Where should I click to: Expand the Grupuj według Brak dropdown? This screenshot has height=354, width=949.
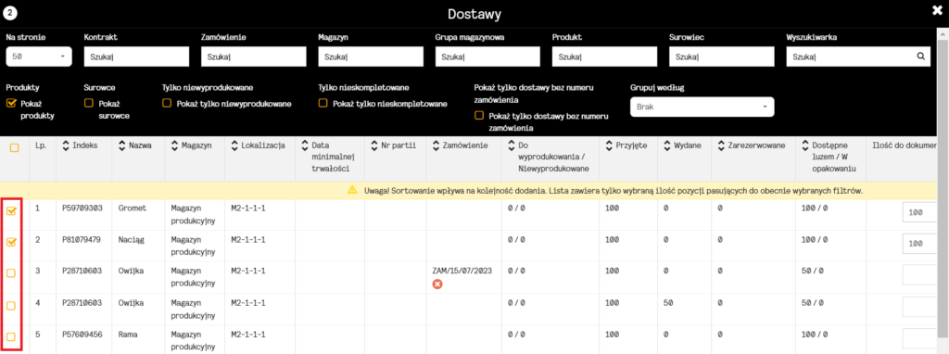pos(702,107)
